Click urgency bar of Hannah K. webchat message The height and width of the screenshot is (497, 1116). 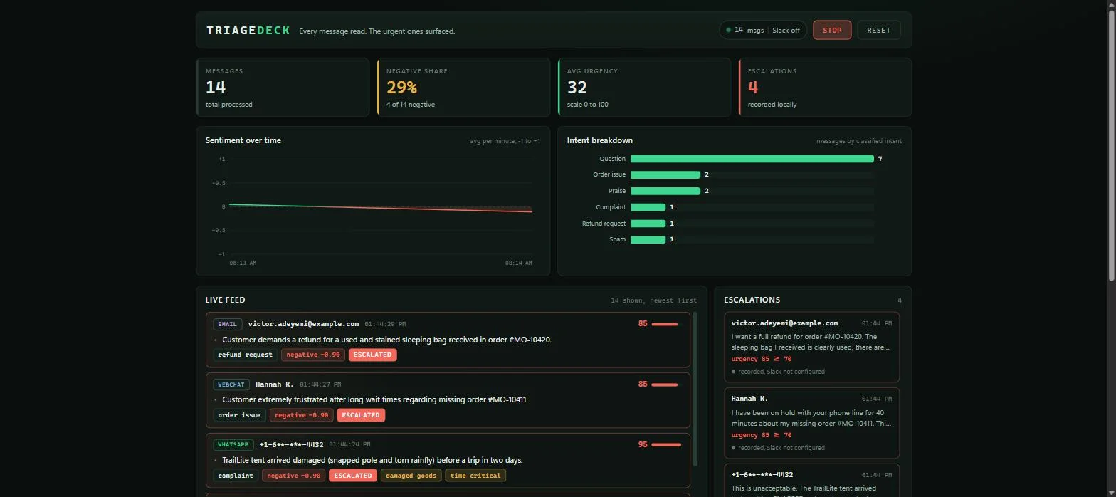665,384
